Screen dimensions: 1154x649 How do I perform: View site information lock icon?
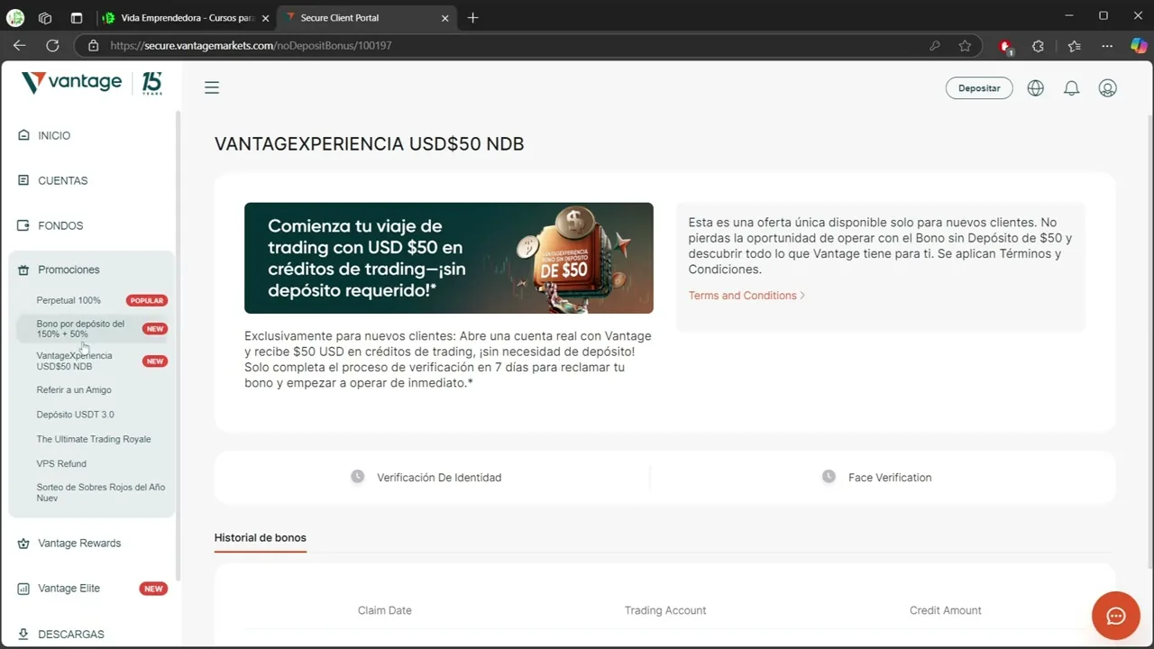coord(93,45)
